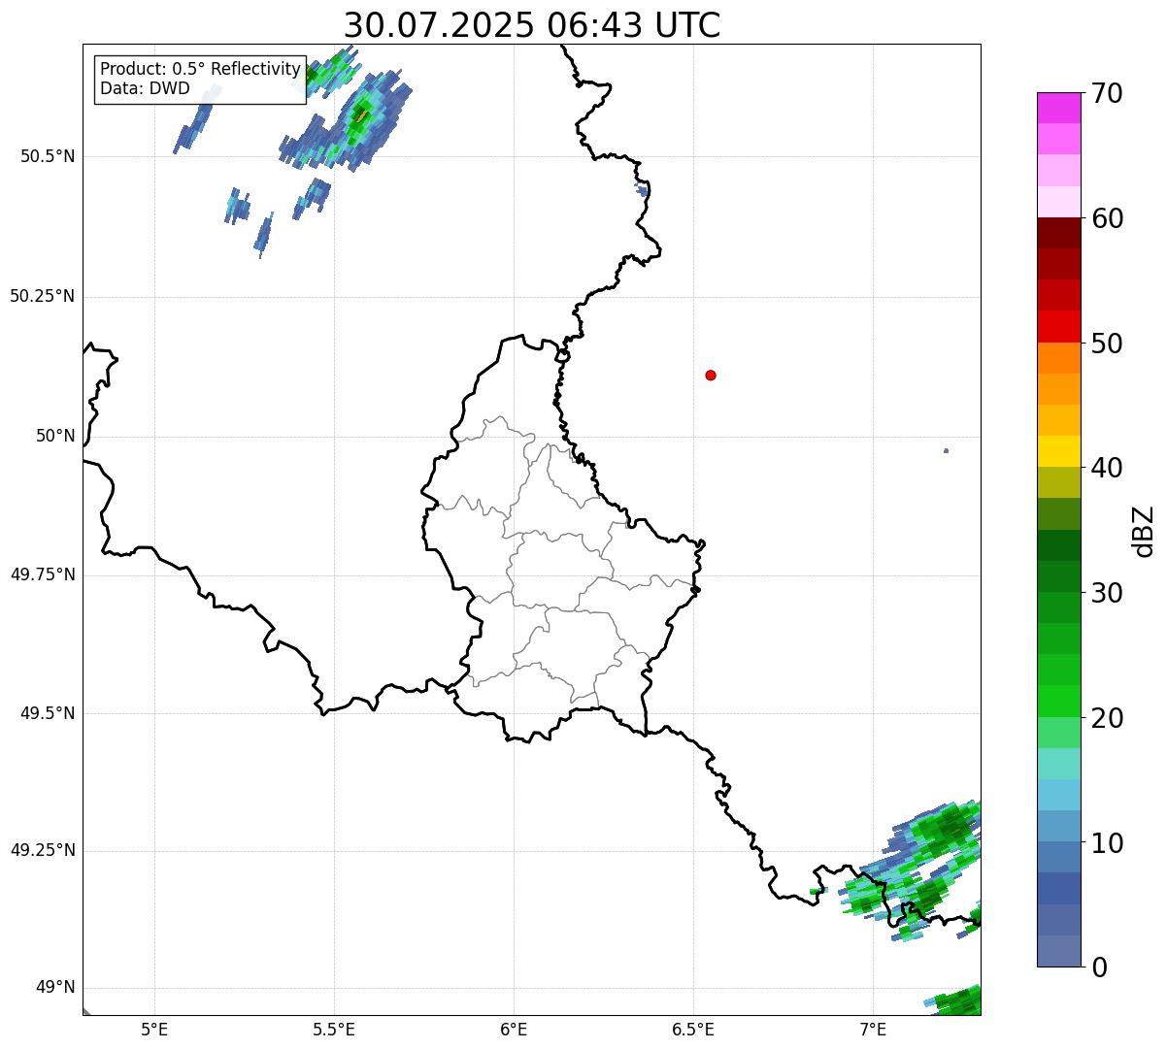1167x1049 pixels.
Task: Click the magenta swatch at top of colorbar
Action: 1058,108
